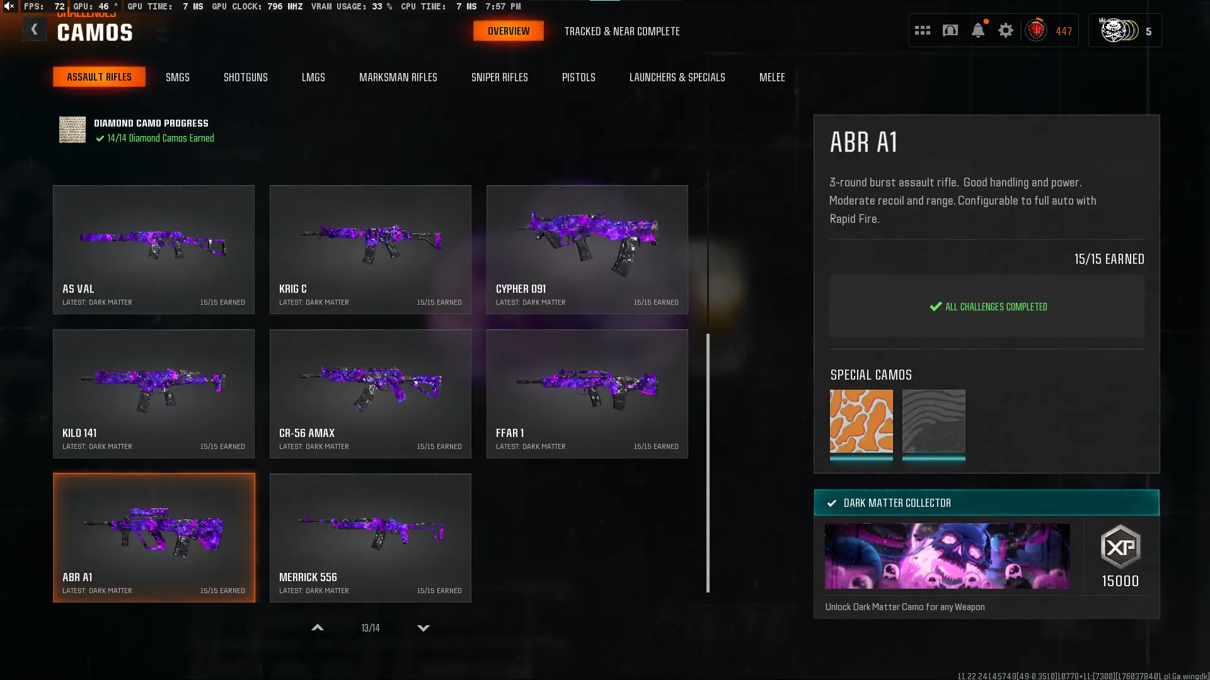Open Tracked & Near Complete view

point(622,31)
